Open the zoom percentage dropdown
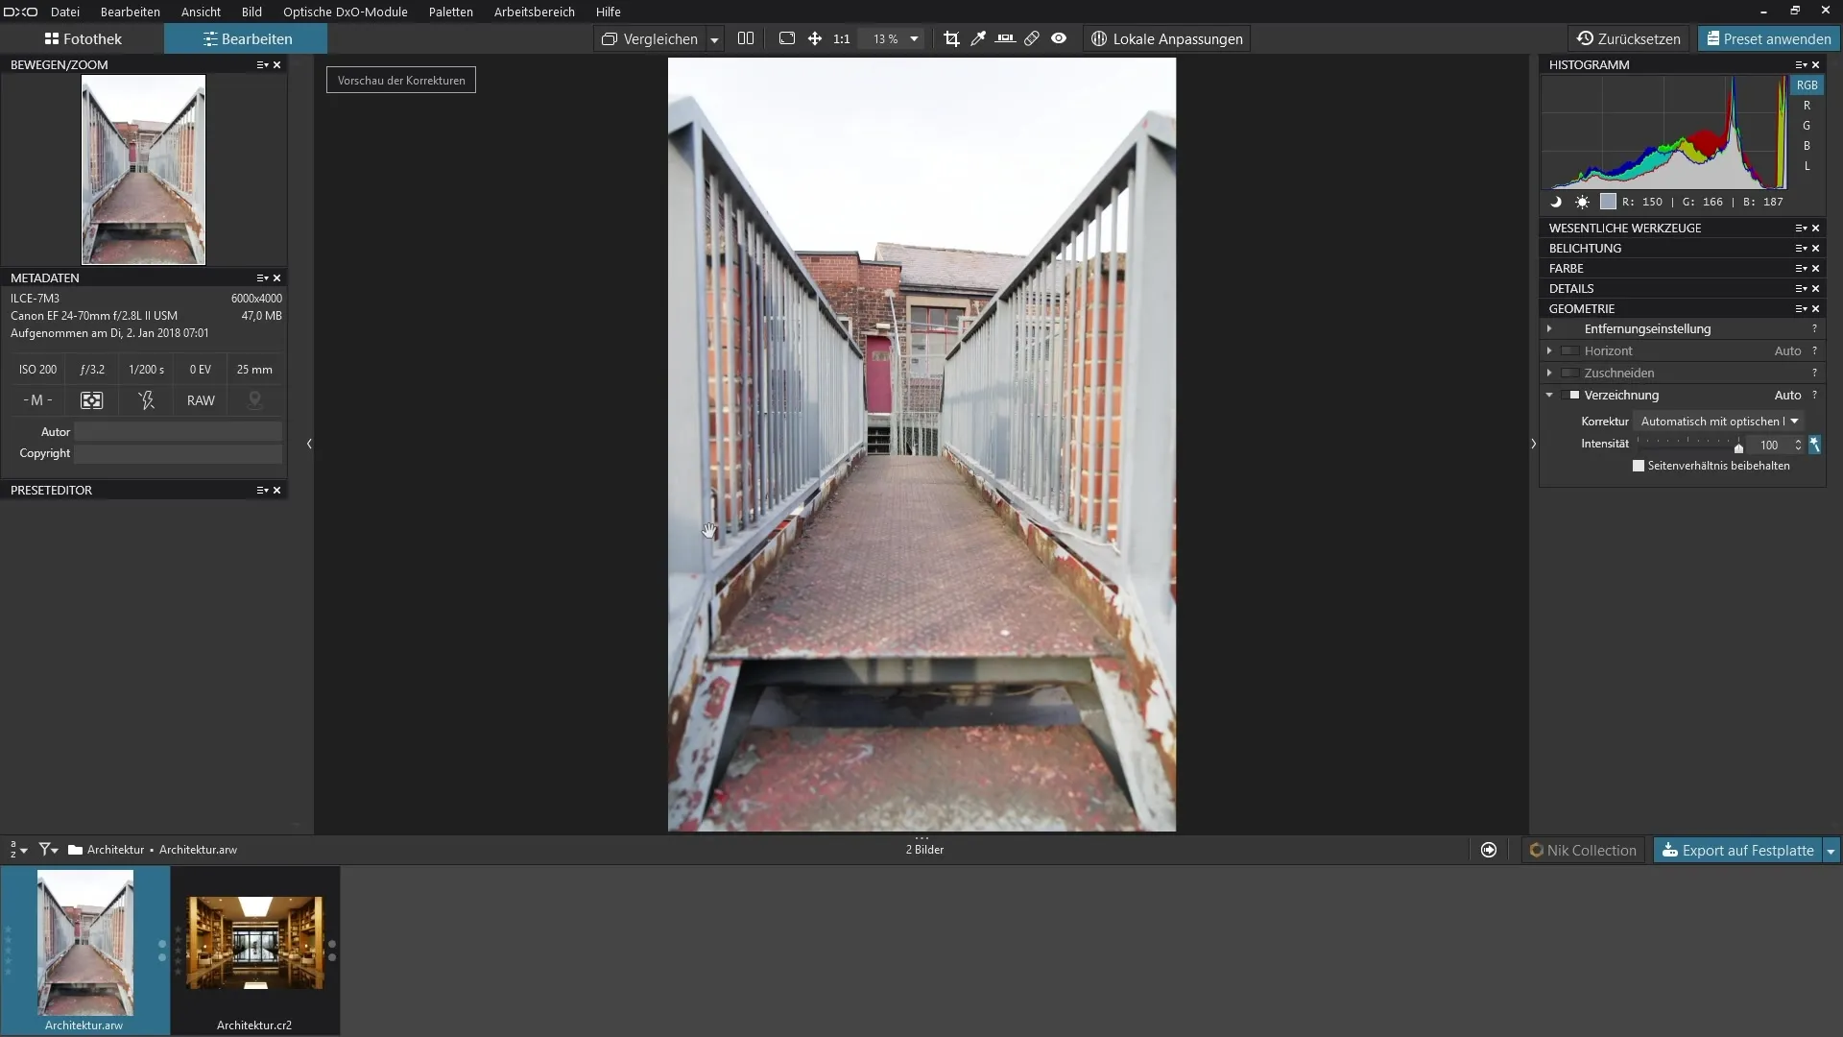1843x1037 pixels. coord(914,39)
